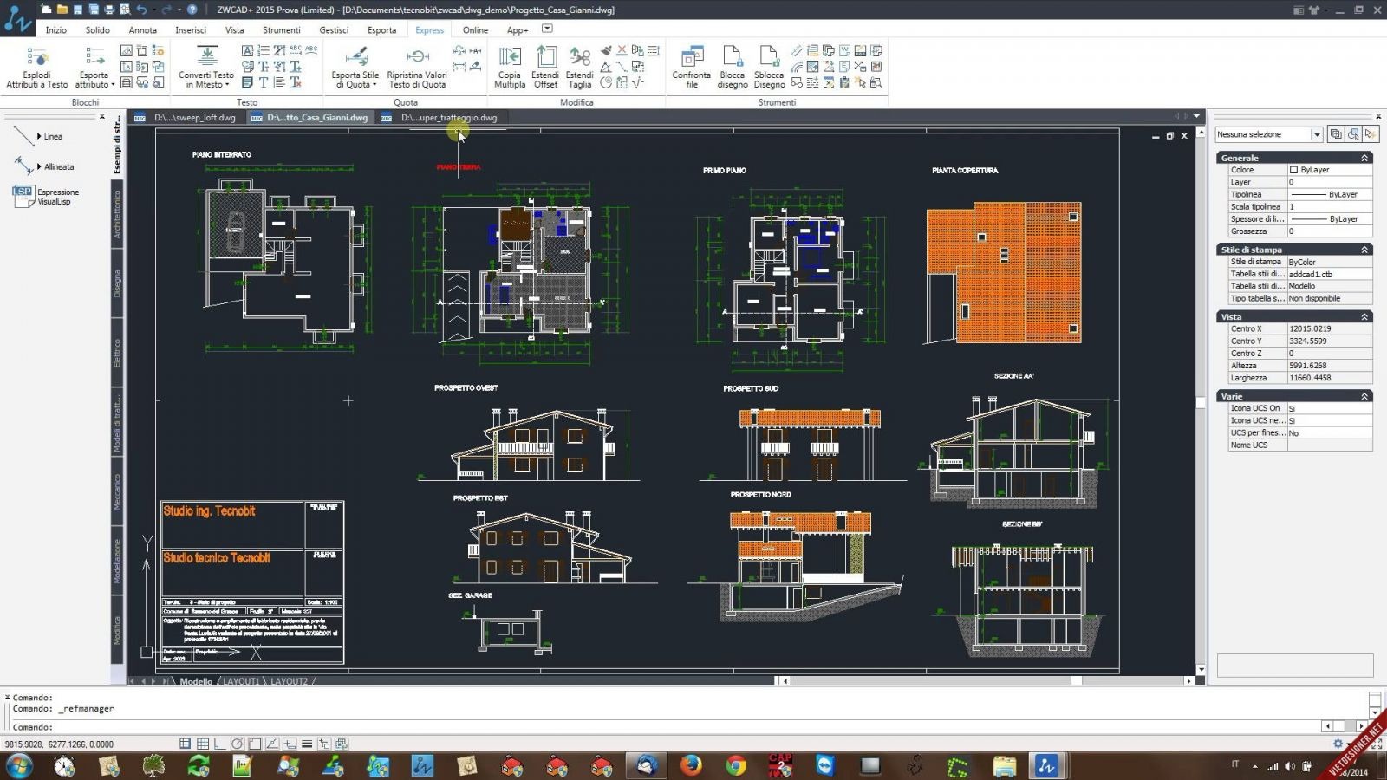The width and height of the screenshot is (1387, 780).
Task: Click the Blocca disegno icon
Action: (733, 68)
